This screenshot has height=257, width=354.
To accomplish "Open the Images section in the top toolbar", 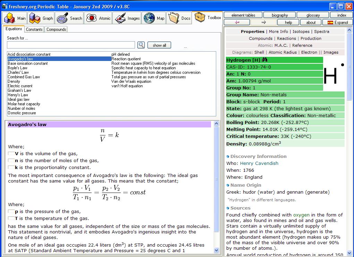I will pyautogui.click(x=127, y=18).
